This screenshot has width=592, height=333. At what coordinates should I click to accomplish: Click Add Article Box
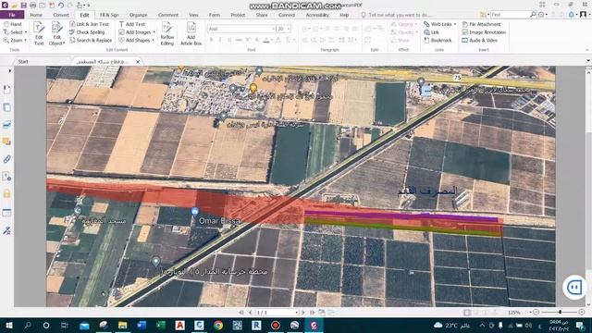(x=191, y=33)
